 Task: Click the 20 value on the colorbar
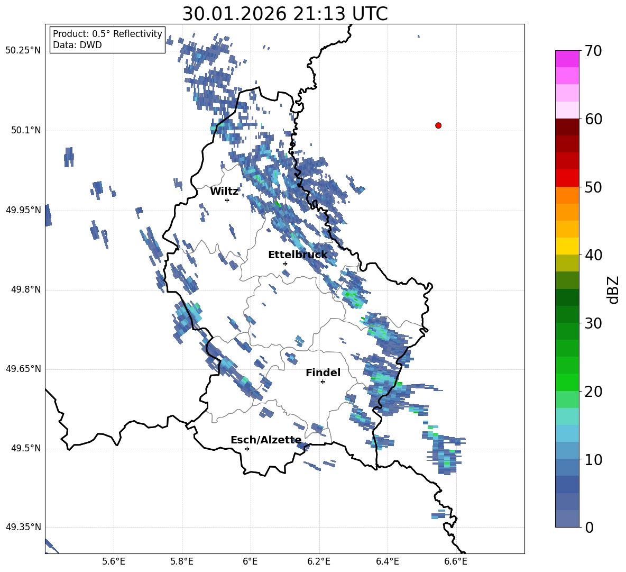[x=593, y=392]
